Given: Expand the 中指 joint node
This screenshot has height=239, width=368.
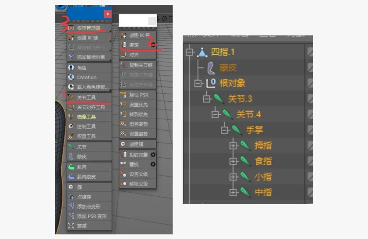Looking at the screenshot, I should click(x=233, y=193).
